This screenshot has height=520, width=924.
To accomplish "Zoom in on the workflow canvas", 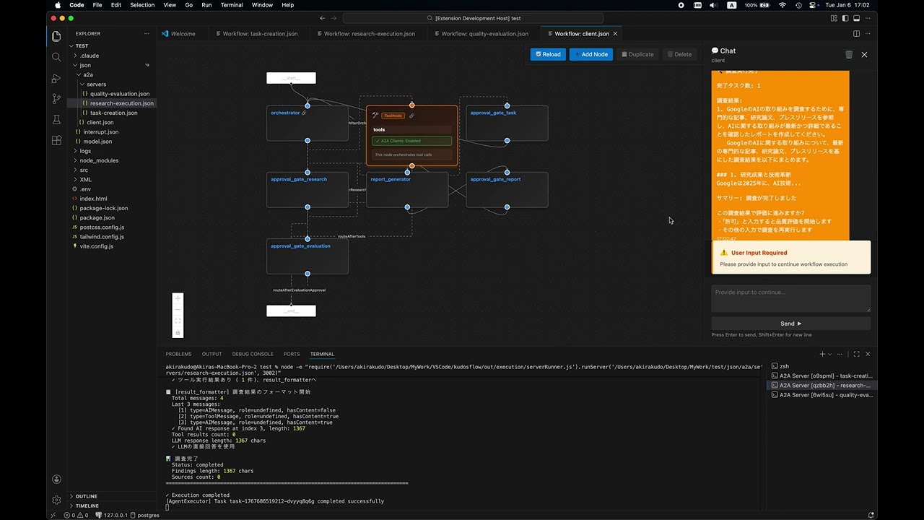I will click(x=178, y=298).
